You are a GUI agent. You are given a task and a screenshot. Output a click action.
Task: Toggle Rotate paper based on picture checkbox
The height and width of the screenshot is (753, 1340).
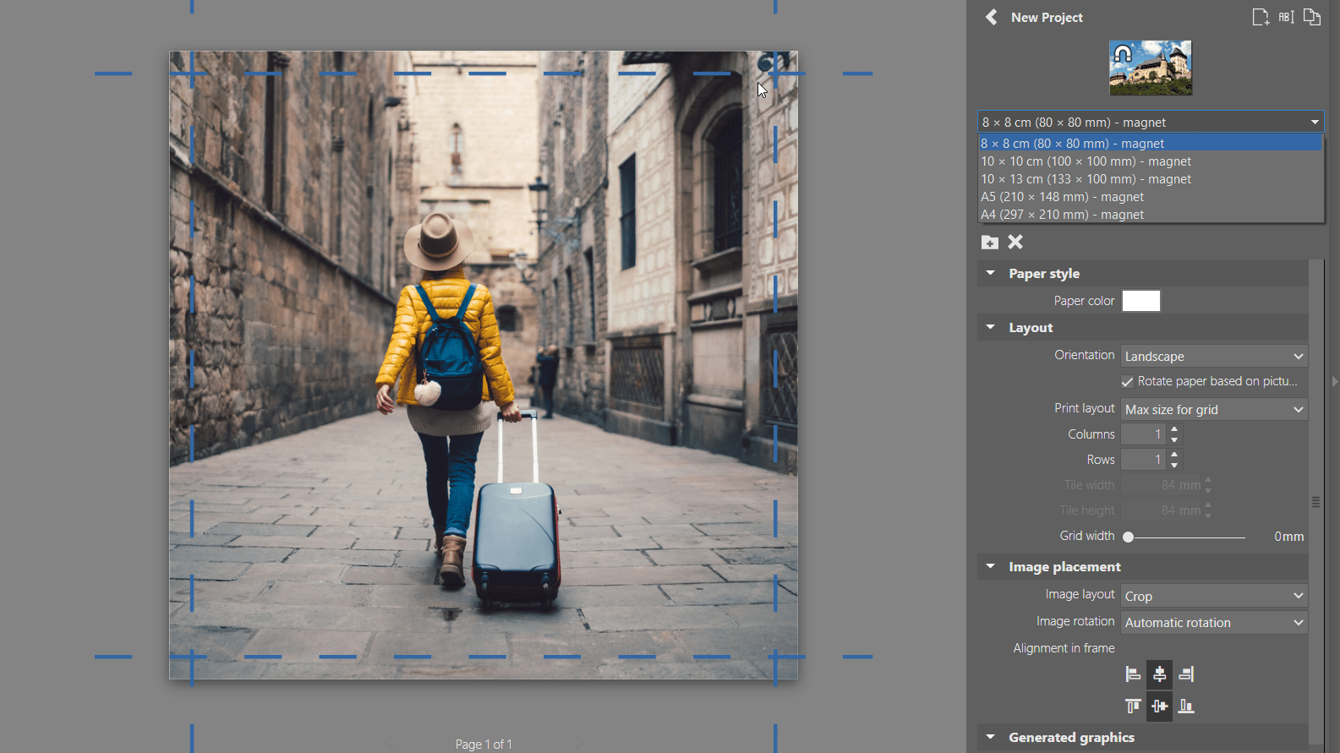point(1127,382)
